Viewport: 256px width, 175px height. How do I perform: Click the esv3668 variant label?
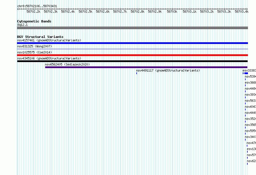[250, 82]
